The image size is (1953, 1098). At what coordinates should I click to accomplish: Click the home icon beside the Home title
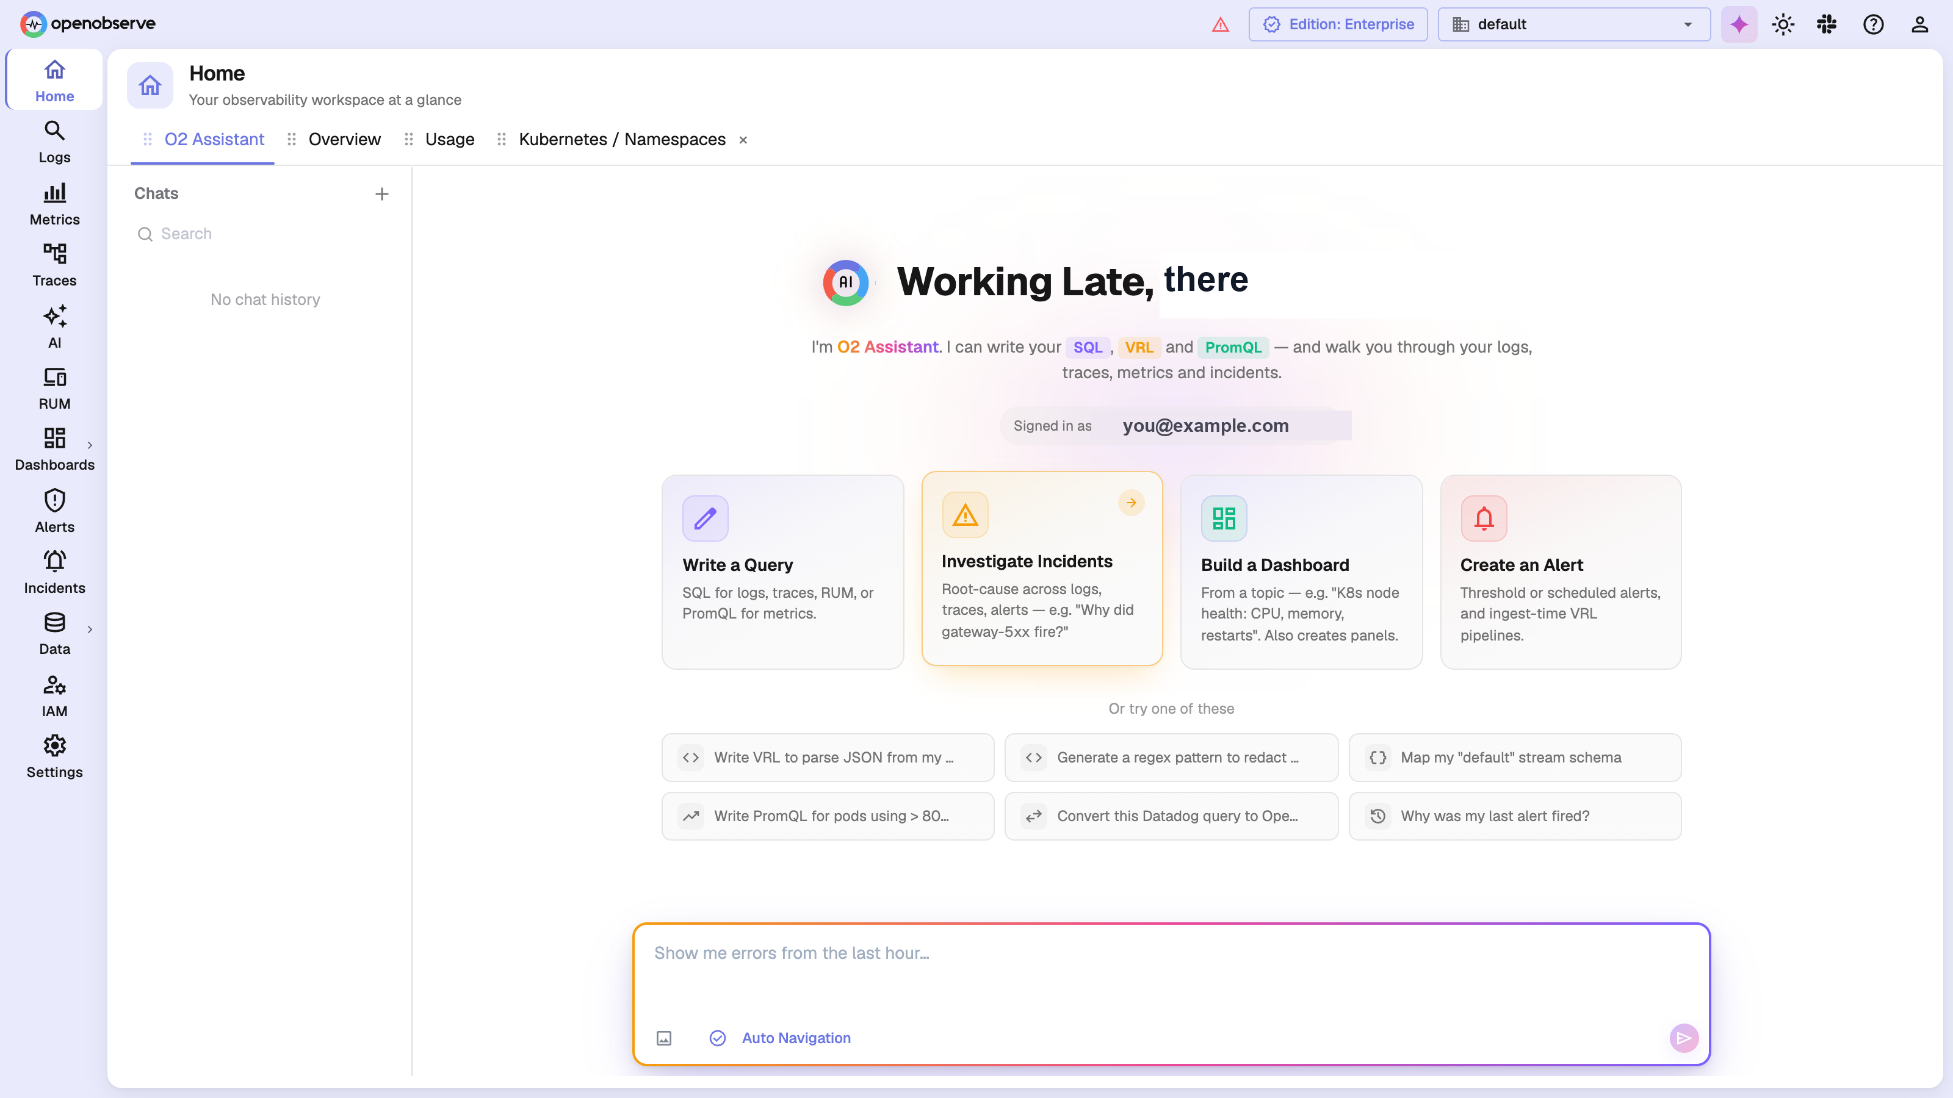[150, 85]
